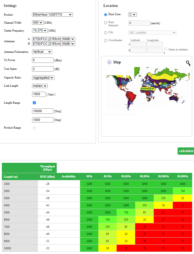Click the 99.999% availability column header

[x=182, y=176]
